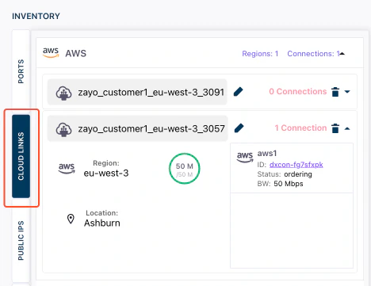Screen dimensions: 371x286
Task: Select zayo_customer1_eu-west-3_3057 name text
Action: pos(151,128)
